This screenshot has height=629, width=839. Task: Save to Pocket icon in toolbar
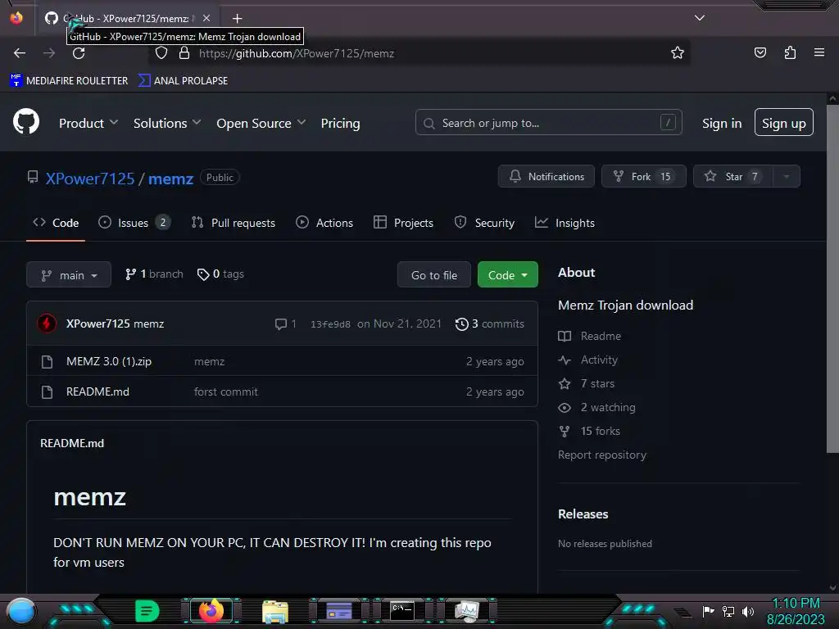760,52
